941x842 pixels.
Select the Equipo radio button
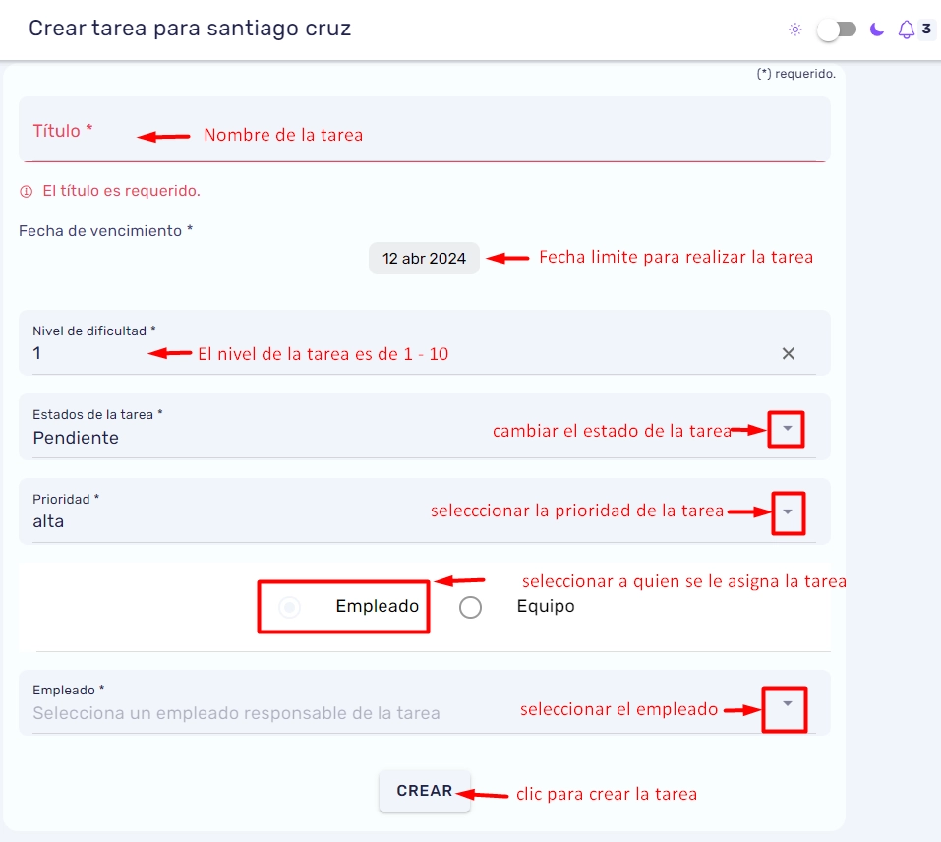[470, 607]
